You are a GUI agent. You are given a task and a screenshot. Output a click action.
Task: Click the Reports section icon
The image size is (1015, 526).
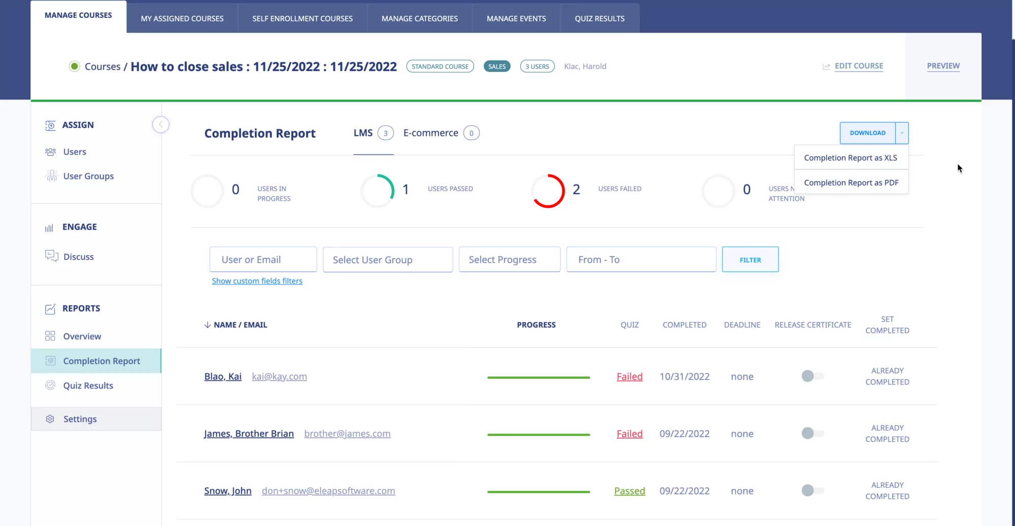50,309
